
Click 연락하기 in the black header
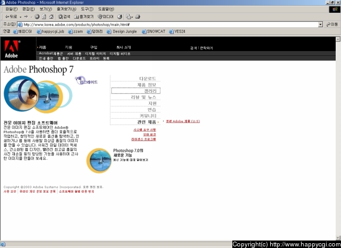206,48
